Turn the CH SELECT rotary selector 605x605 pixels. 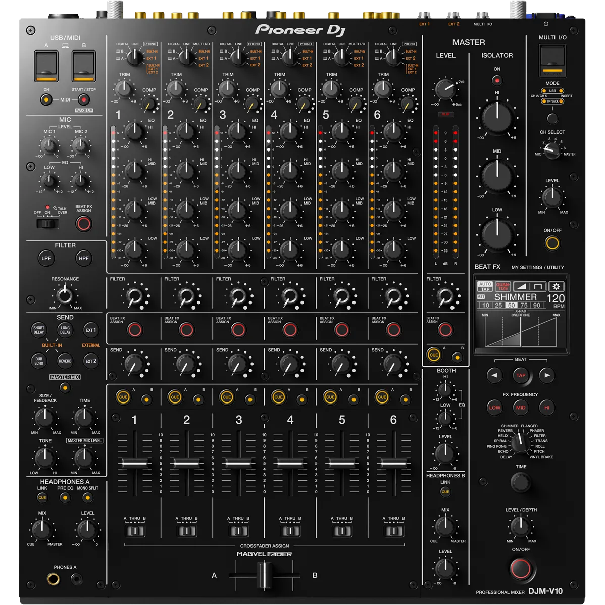(552, 152)
